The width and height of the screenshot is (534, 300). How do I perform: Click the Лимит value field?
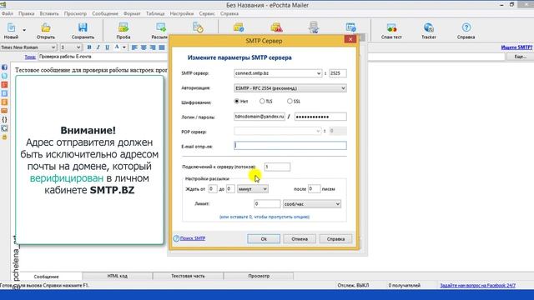pyautogui.click(x=267, y=203)
